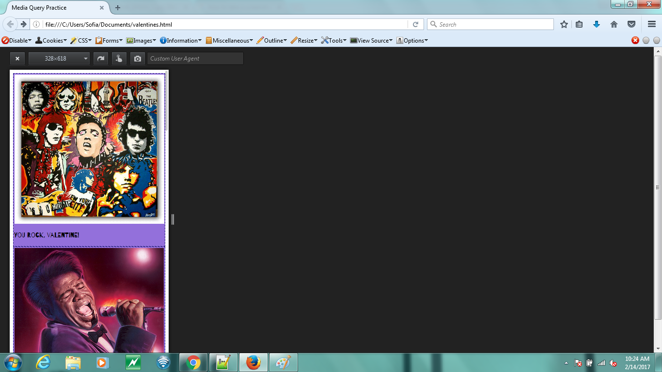
Task: Switch to Google Chrome on taskbar
Action: pyautogui.click(x=193, y=362)
